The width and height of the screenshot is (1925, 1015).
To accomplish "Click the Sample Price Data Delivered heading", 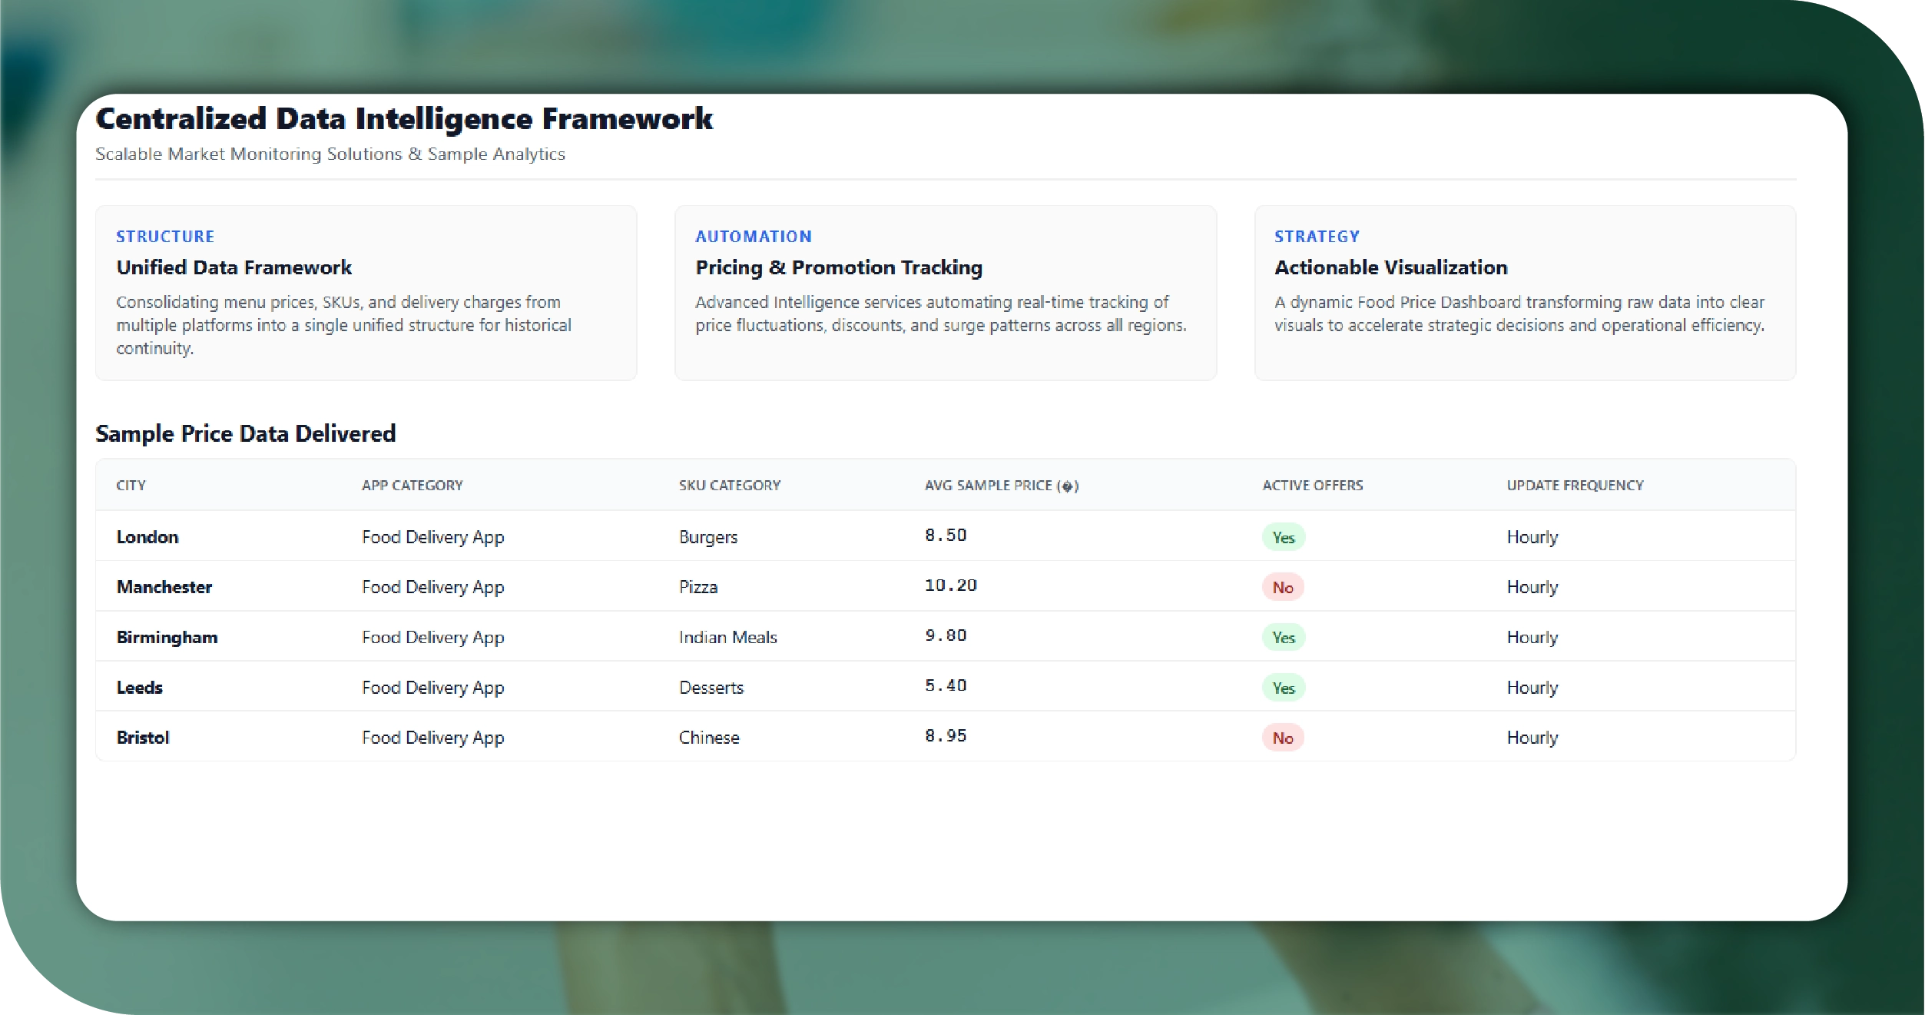I will coord(245,433).
